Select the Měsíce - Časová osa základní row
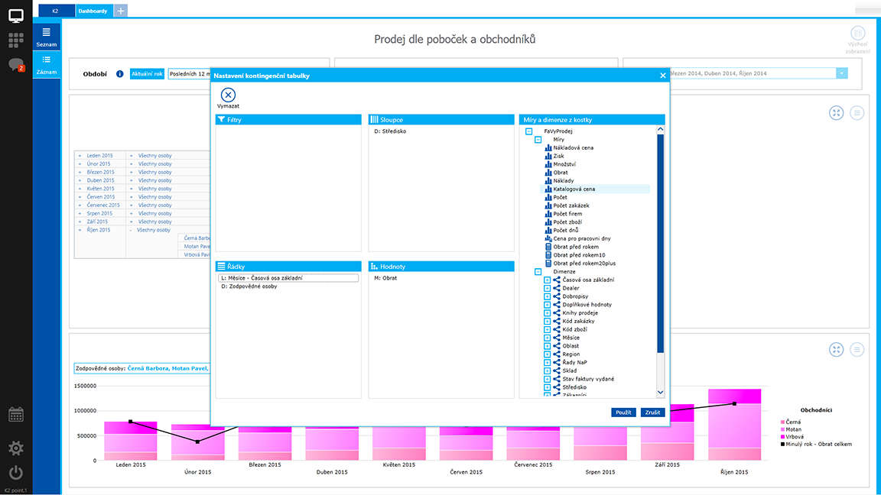This screenshot has height=495, width=881. (x=288, y=278)
